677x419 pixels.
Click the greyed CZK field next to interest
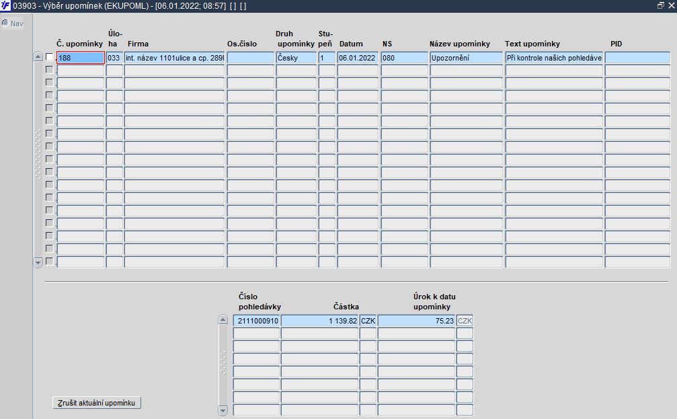click(x=465, y=321)
